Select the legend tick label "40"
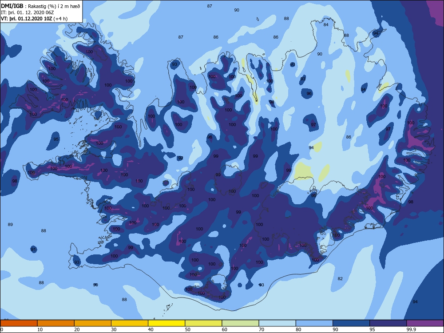The width and height of the screenshot is (444, 333). point(151,329)
